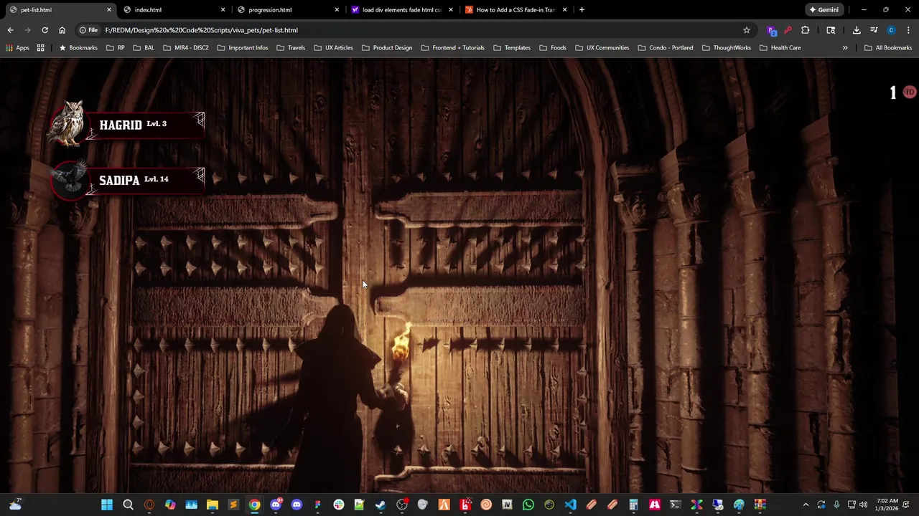This screenshot has width=919, height=516.
Task: Close the pet-list.html tab
Action: 109,10
